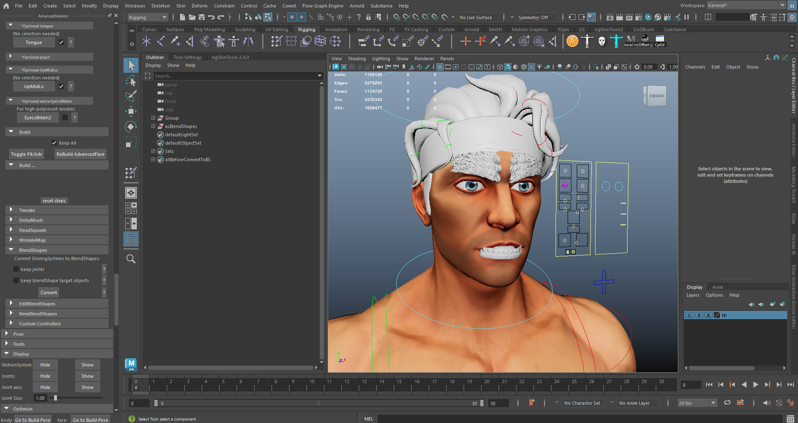Enable the keep joints checkbox
The height and width of the screenshot is (423, 798).
pos(16,269)
